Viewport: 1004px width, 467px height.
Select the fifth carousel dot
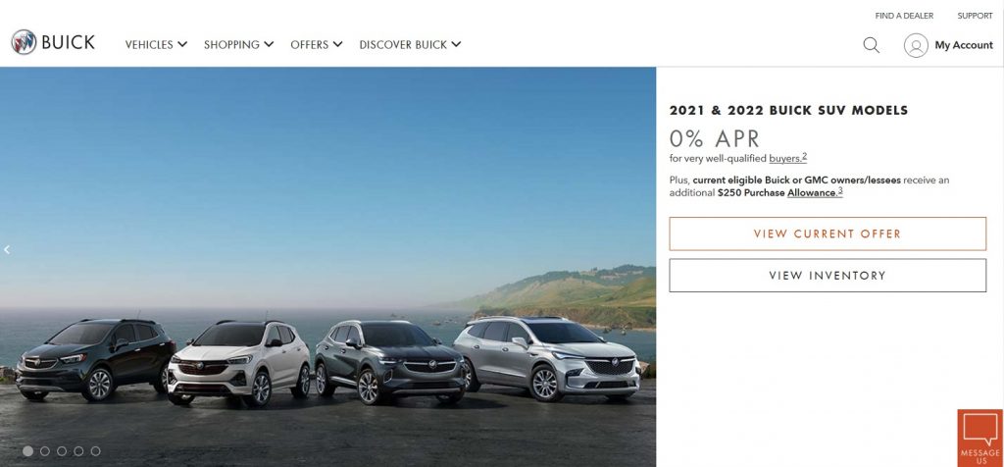95,451
